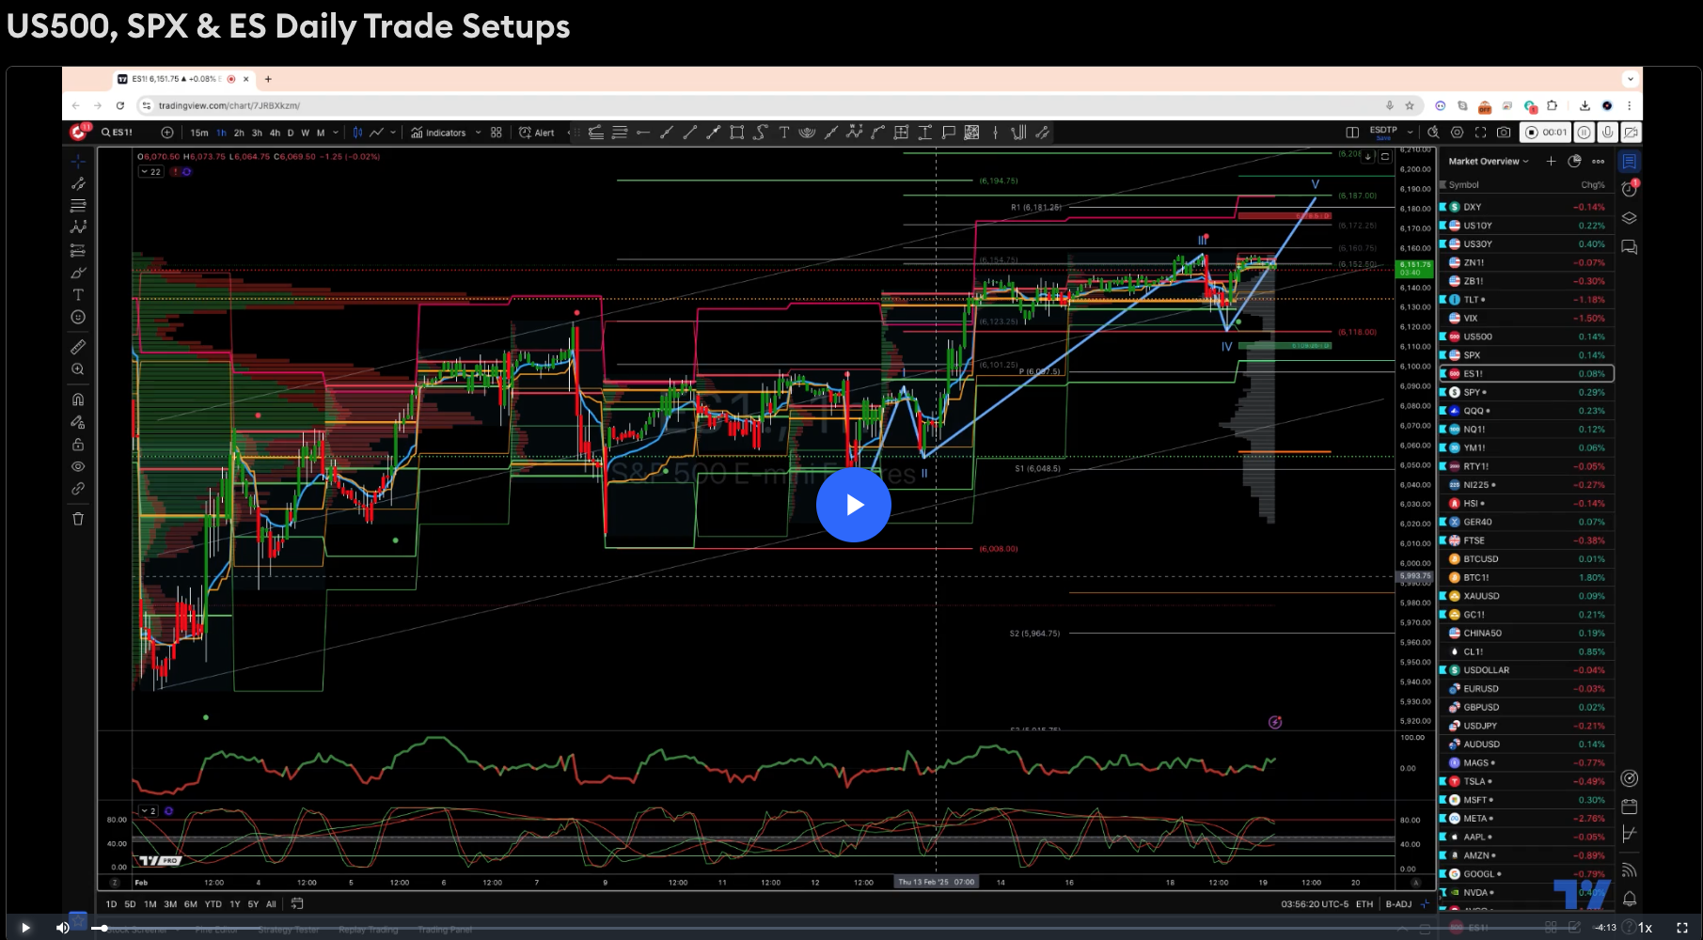The width and height of the screenshot is (1703, 940).
Task: Add a symbol to Market Overview watchlist
Action: (x=1551, y=162)
